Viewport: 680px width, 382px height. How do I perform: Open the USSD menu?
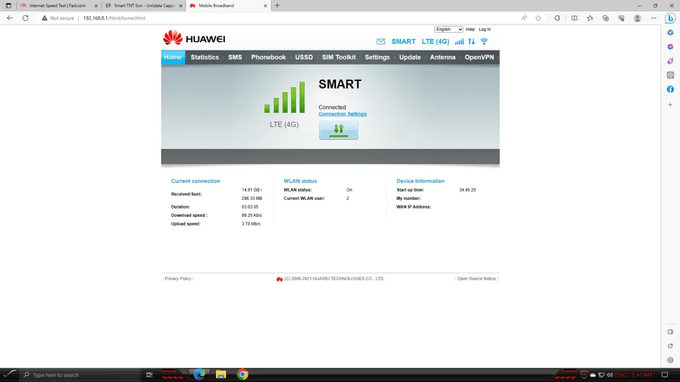pyautogui.click(x=304, y=57)
